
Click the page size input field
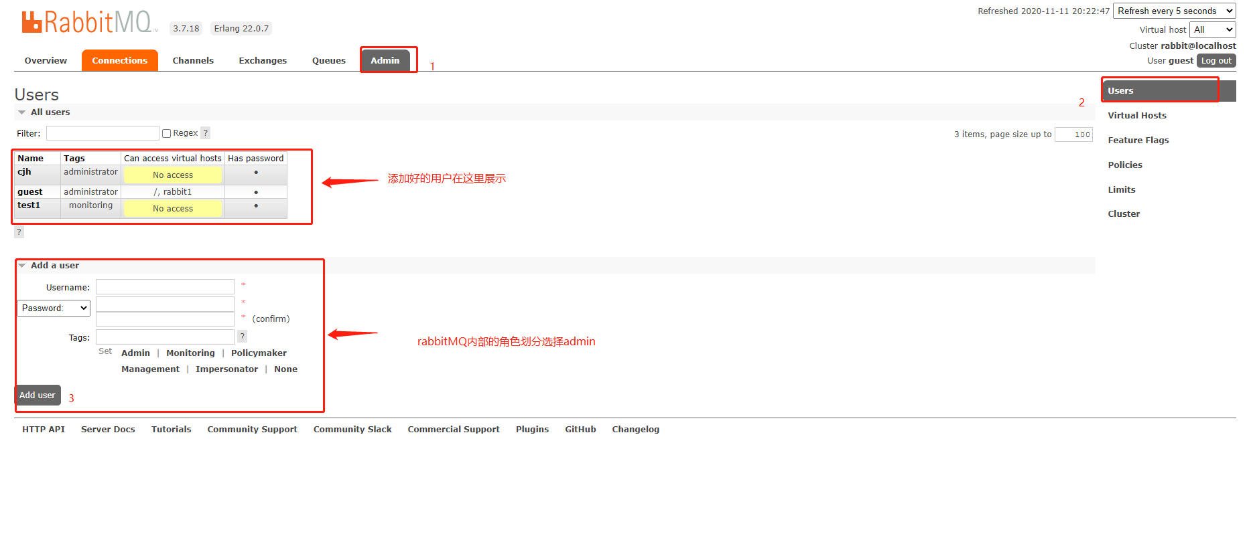pos(1073,134)
